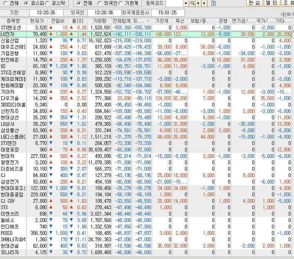294x259 pixels.
Task: Select the 기관계 investor radio button
Action: [121, 3]
